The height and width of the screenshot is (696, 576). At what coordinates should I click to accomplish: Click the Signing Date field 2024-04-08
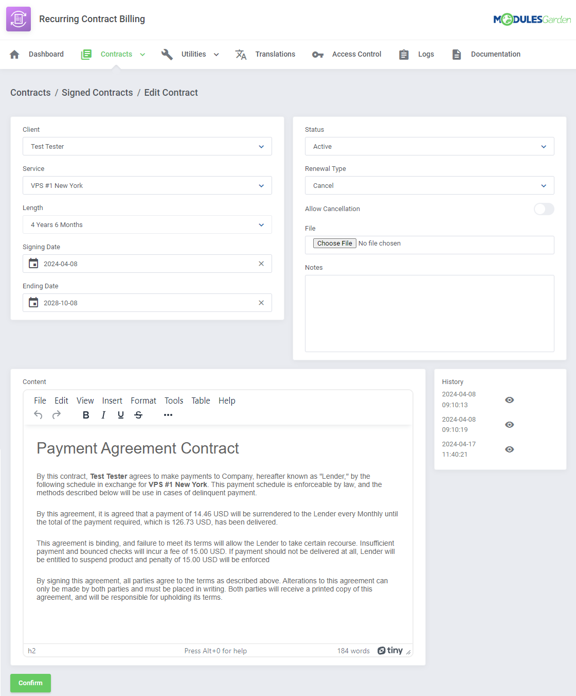tap(147, 264)
